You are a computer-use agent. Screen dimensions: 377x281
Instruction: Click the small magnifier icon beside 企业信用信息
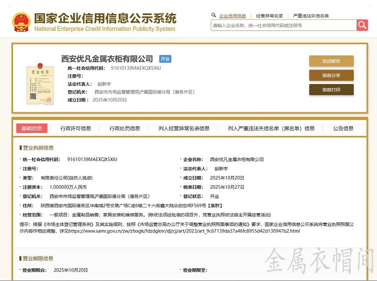pos(213,15)
